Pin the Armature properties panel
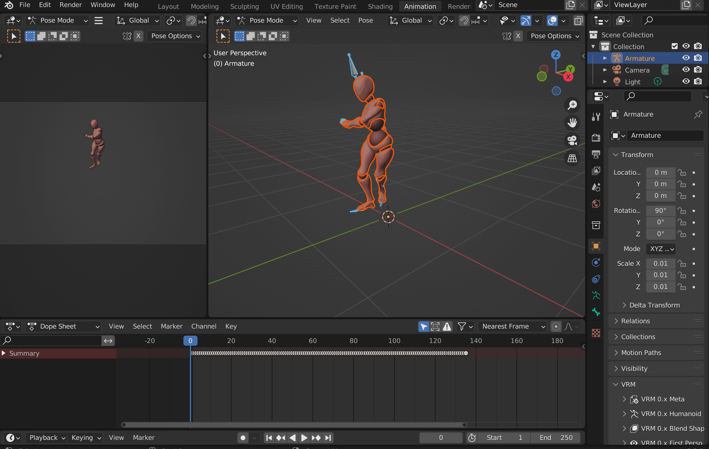This screenshot has height=449, width=709. (698, 114)
